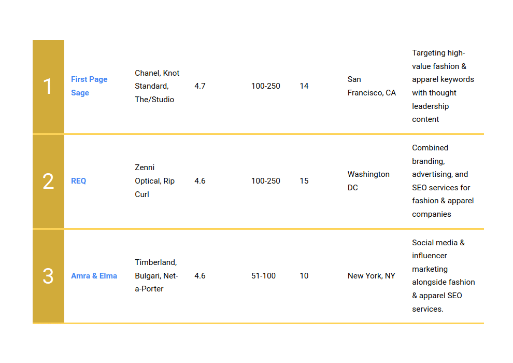Click clients cell 'Zenni Optical, Rip Curl'

coord(155,181)
